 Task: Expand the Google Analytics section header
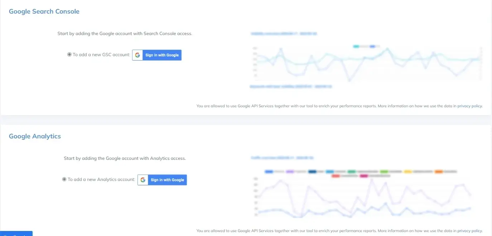point(35,136)
